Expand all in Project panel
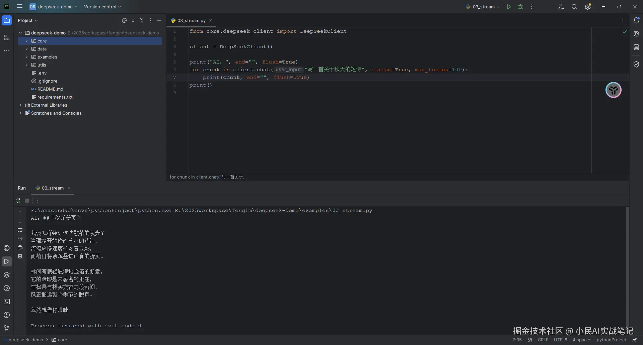643x345 pixels. [133, 20]
